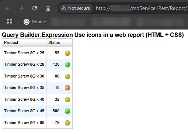Viewport: 188px width, 134px height.
Task: Select the red status icon for Timber Screw 8G x 35
Action: [67, 88]
